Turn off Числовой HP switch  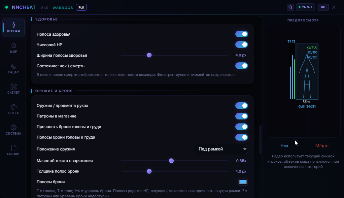pos(242,45)
